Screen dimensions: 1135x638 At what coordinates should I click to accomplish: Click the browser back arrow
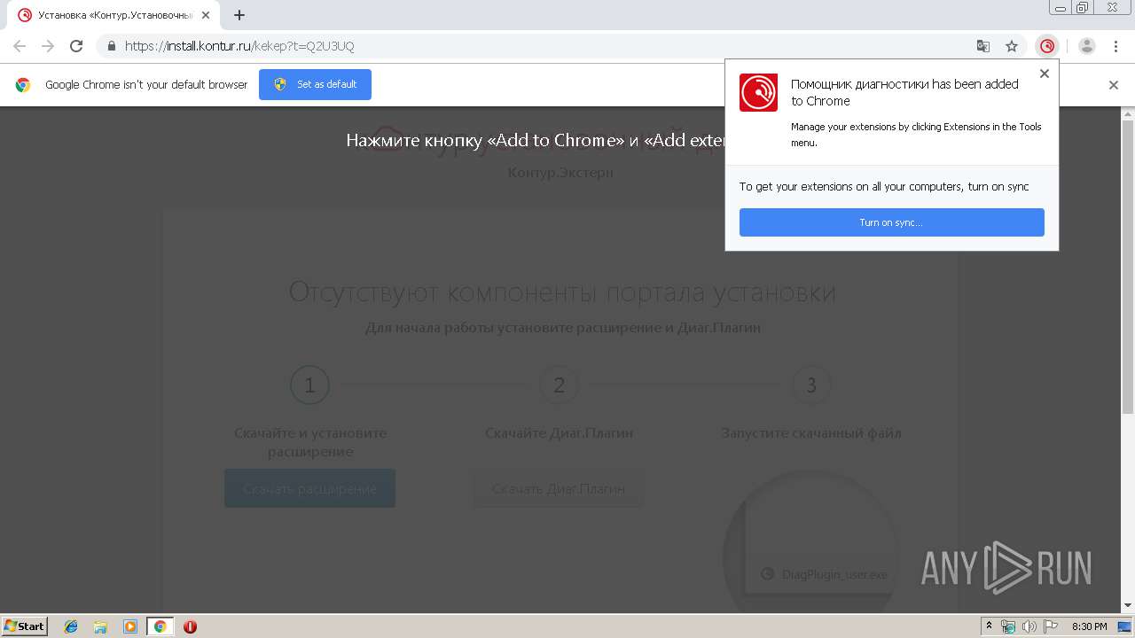[x=20, y=46]
